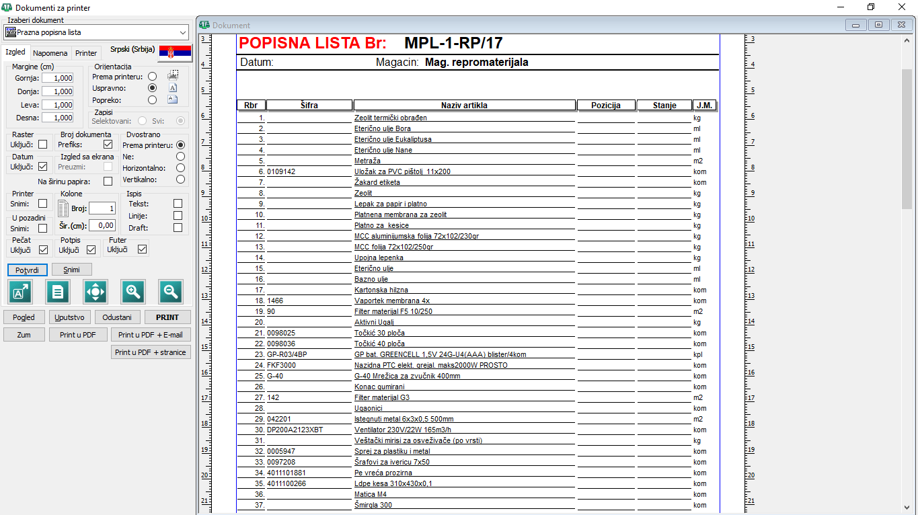Open the Izaberi dokument dropdown

click(96, 32)
